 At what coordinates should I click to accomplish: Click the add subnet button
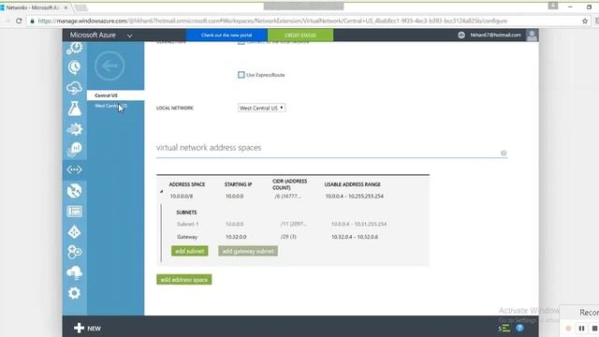(x=189, y=251)
